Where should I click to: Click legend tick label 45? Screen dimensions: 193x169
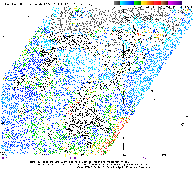[174, 7]
